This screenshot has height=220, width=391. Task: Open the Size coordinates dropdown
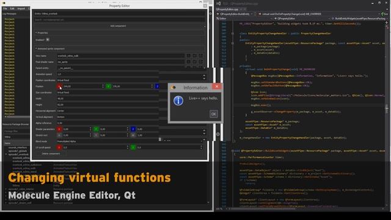108,92
